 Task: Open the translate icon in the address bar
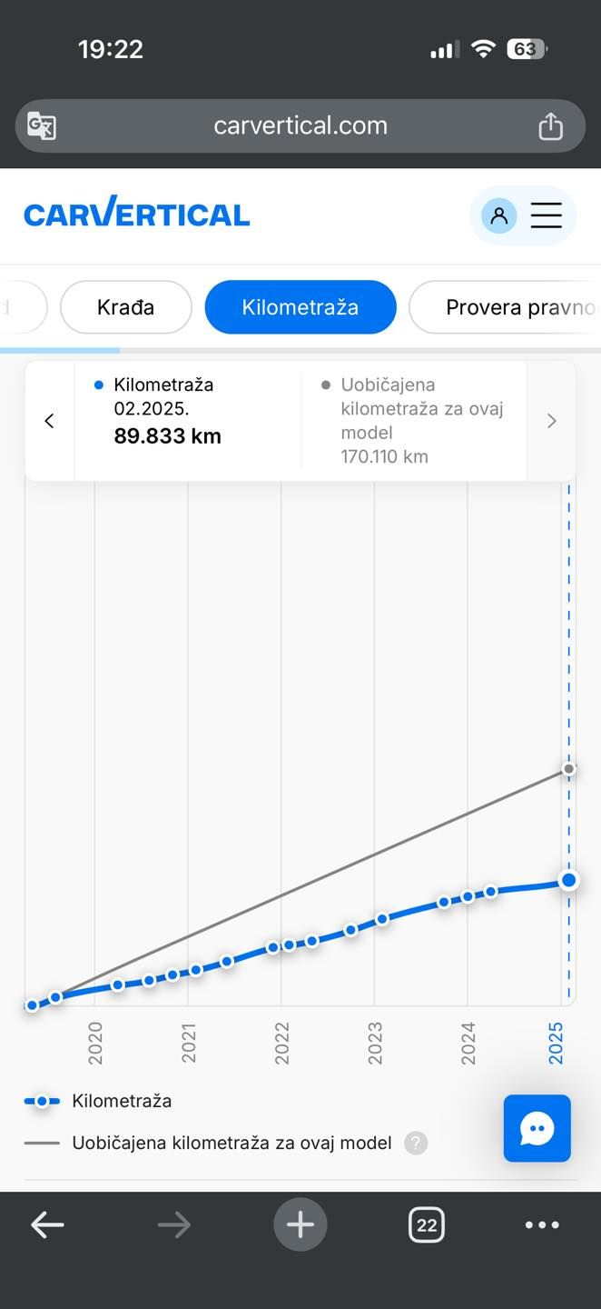[40, 125]
